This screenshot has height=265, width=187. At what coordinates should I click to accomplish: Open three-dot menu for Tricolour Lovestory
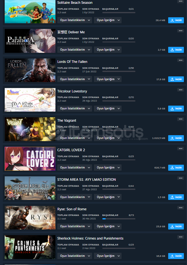180,90
